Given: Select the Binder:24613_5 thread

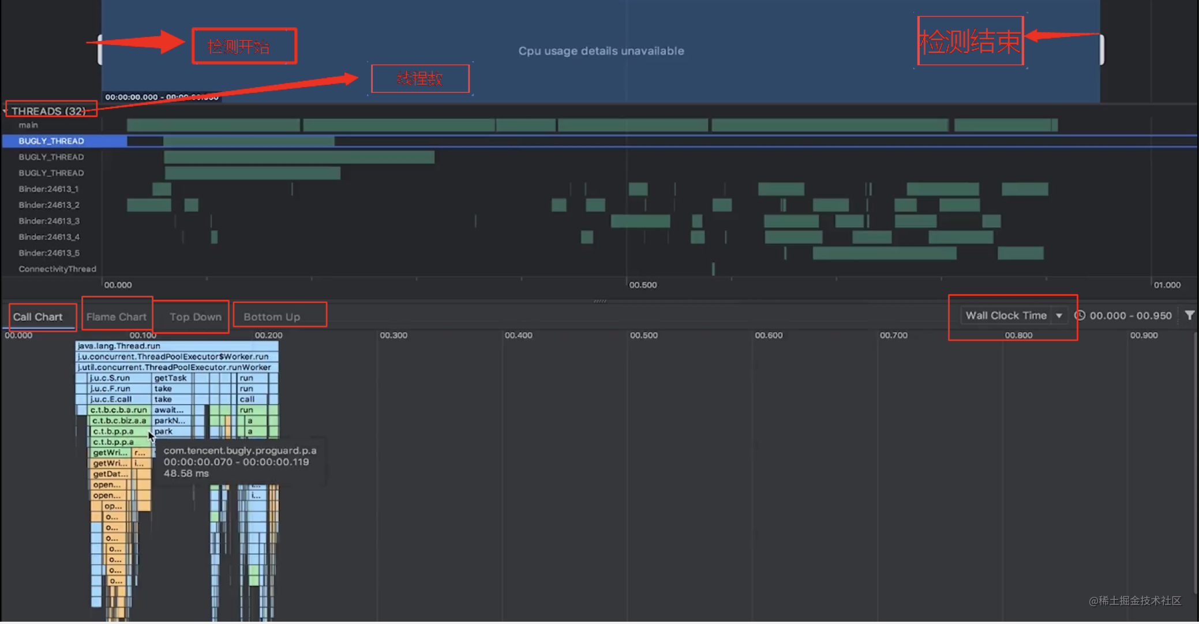Looking at the screenshot, I should coord(49,253).
